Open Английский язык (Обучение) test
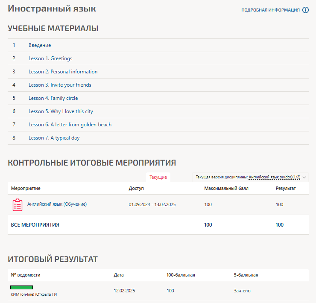The image size is (316, 303). click(57, 204)
